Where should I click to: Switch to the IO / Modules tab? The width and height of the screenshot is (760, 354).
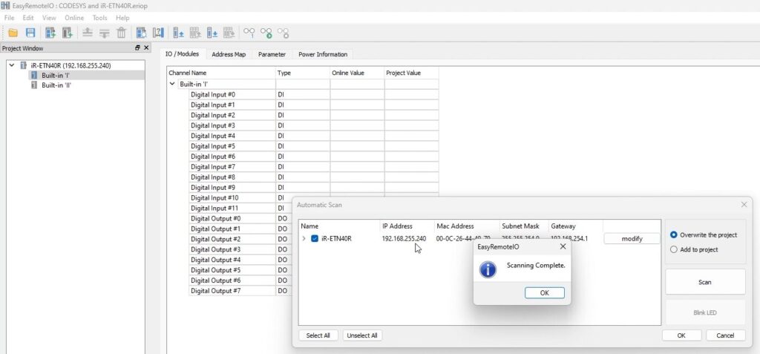[183, 54]
